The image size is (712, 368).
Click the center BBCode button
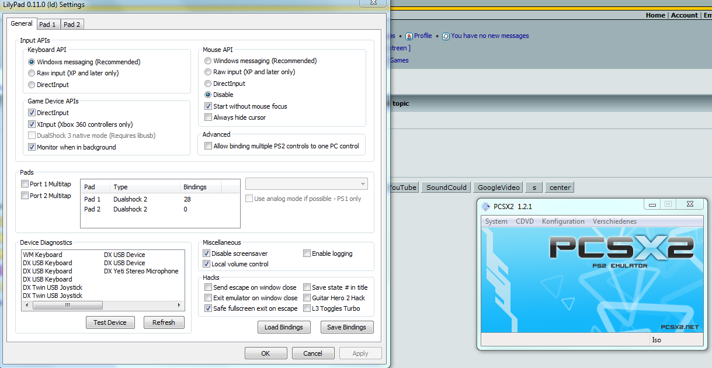point(560,188)
